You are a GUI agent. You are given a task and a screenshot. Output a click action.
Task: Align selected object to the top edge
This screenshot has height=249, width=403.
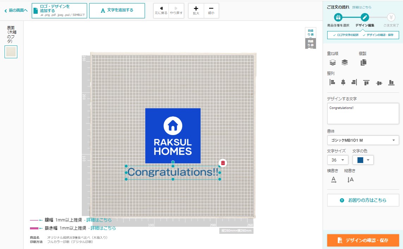click(366, 83)
